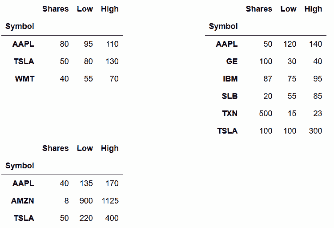This screenshot has width=334, height=228.
Task: Select the IBM Shares value 87
Action: (268, 79)
